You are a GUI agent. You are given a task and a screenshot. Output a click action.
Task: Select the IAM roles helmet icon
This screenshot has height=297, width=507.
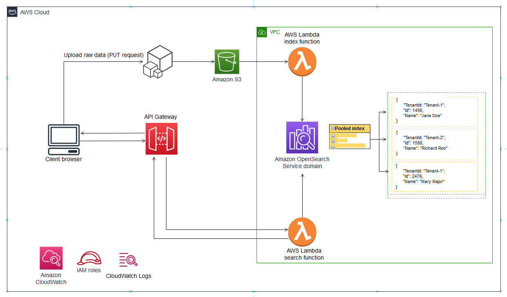click(89, 257)
